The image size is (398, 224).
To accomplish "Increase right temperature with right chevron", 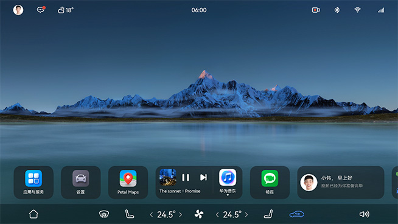I will point(246,215).
